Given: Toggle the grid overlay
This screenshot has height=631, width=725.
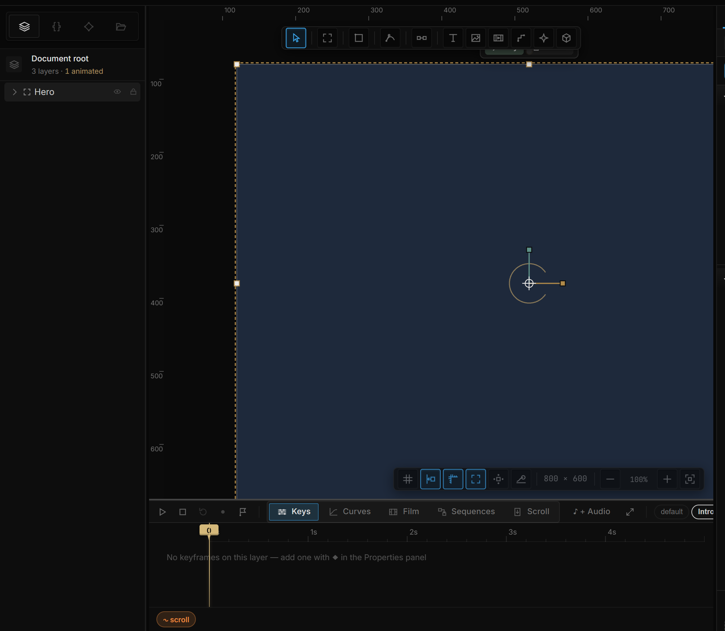Looking at the screenshot, I should click(407, 479).
